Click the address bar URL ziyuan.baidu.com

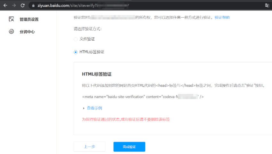(x=53, y=5)
